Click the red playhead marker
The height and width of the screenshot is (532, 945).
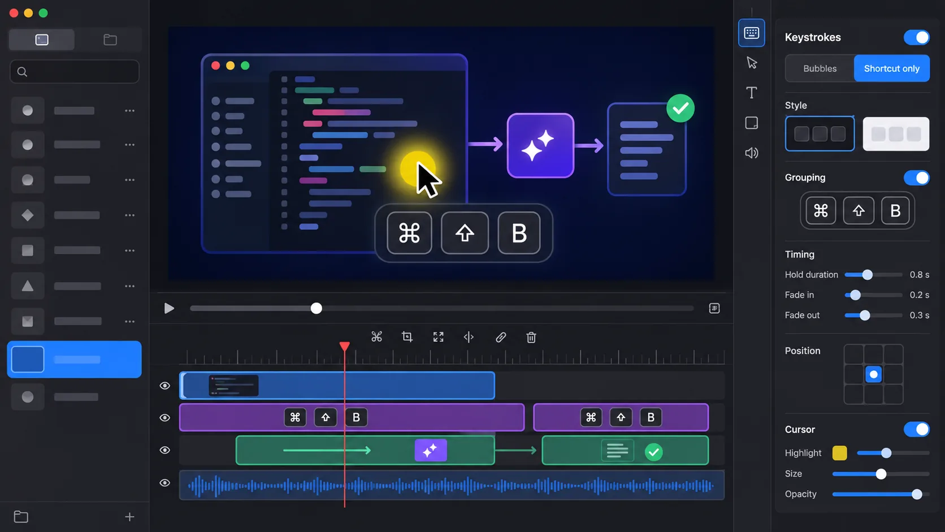point(344,346)
